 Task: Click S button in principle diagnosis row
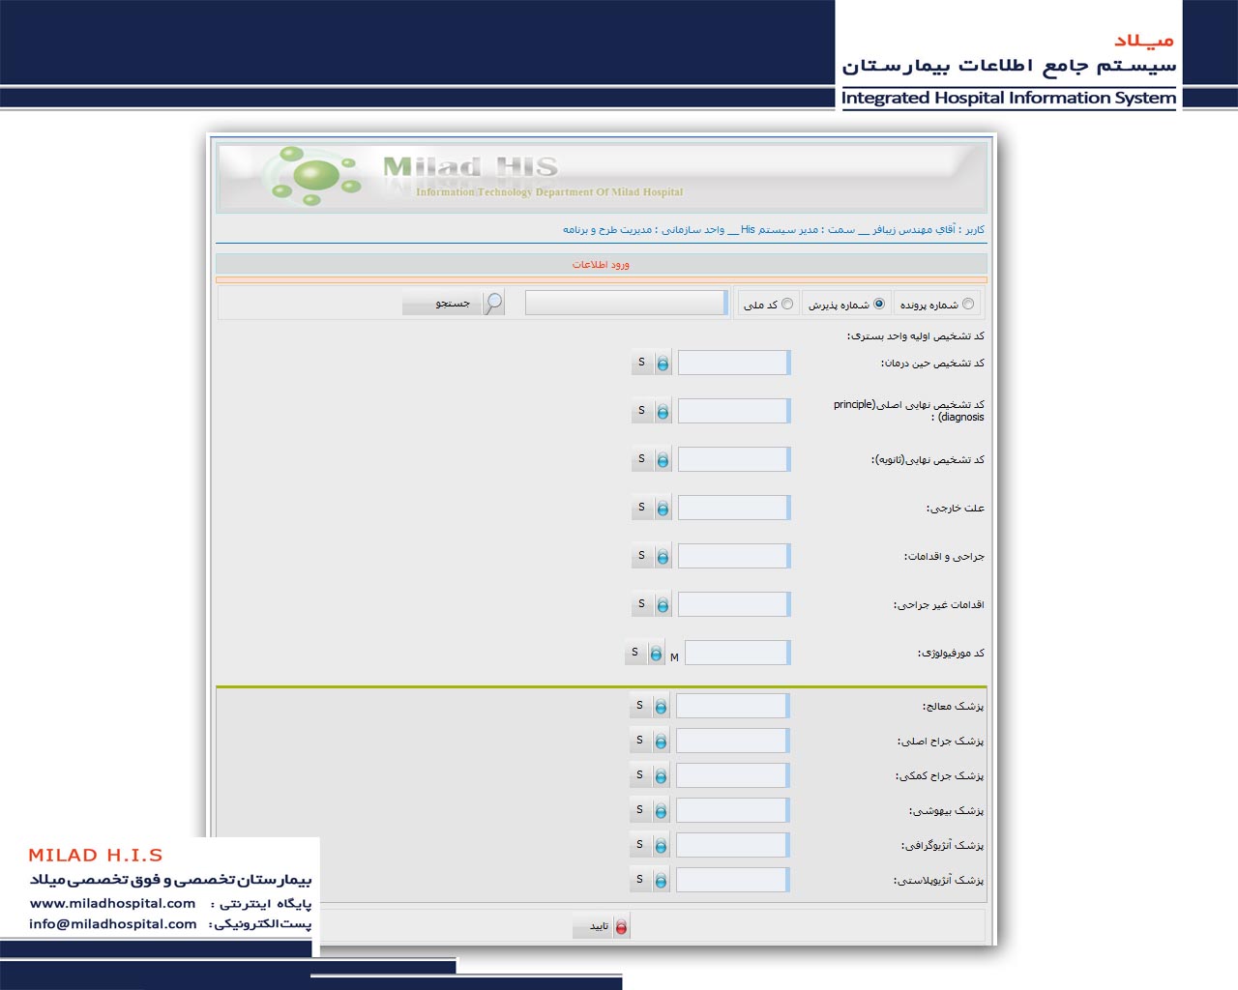[x=642, y=411]
